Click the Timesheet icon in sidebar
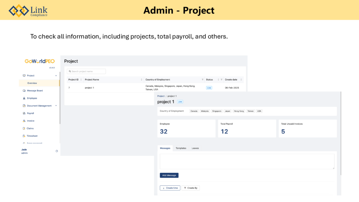The width and height of the screenshot is (359, 202). 24,136
